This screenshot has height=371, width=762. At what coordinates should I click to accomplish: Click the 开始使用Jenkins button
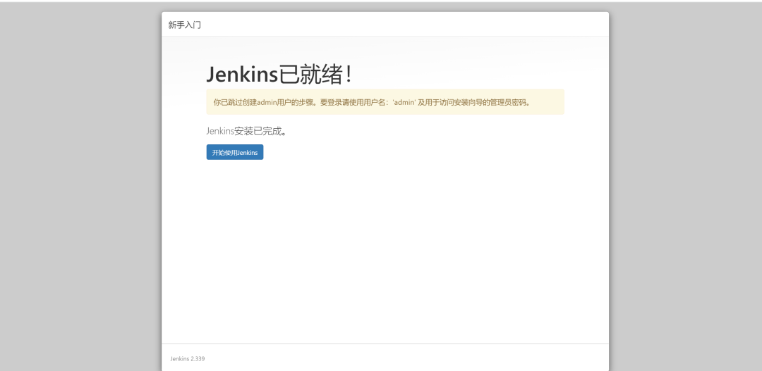[x=235, y=152]
